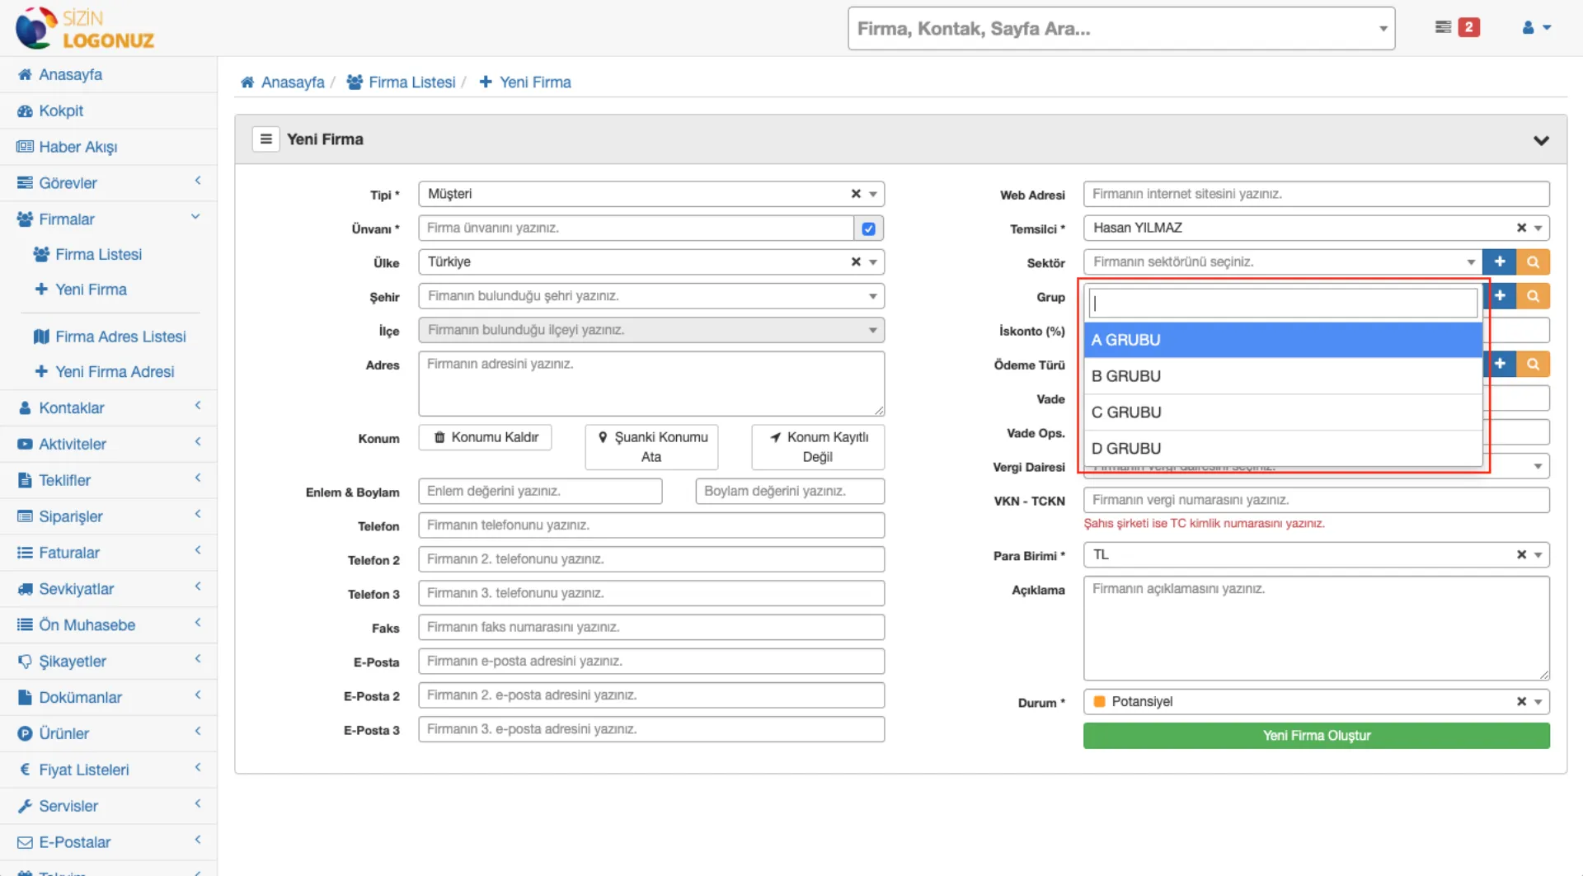The height and width of the screenshot is (876, 1583).
Task: Open Yeni Firma in the sidebar submenu
Action: (x=91, y=290)
